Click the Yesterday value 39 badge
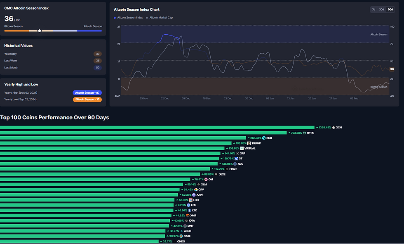Image resolution: width=404 pixels, height=244 pixels. [x=98, y=54]
